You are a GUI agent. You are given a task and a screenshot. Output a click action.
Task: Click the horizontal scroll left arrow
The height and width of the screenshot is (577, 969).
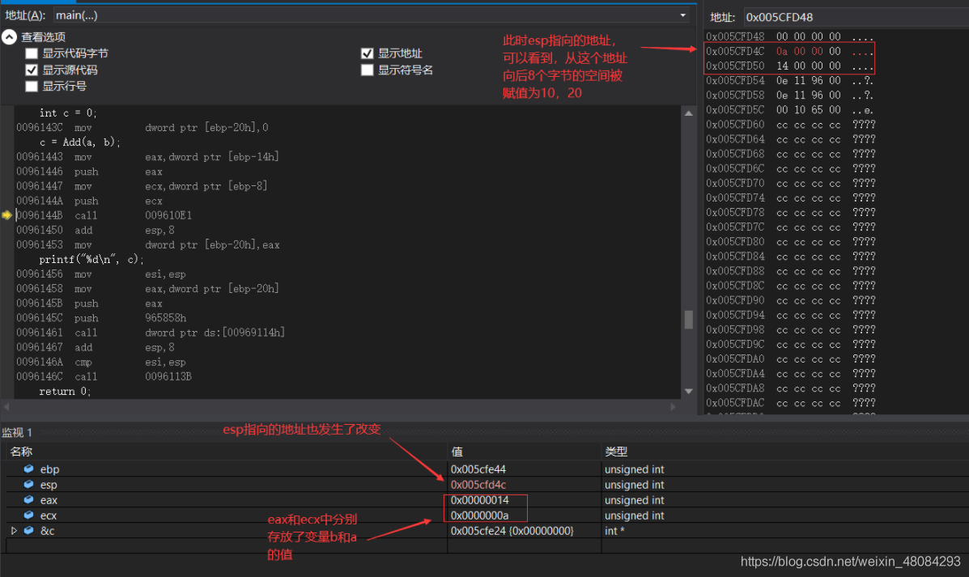(x=6, y=406)
